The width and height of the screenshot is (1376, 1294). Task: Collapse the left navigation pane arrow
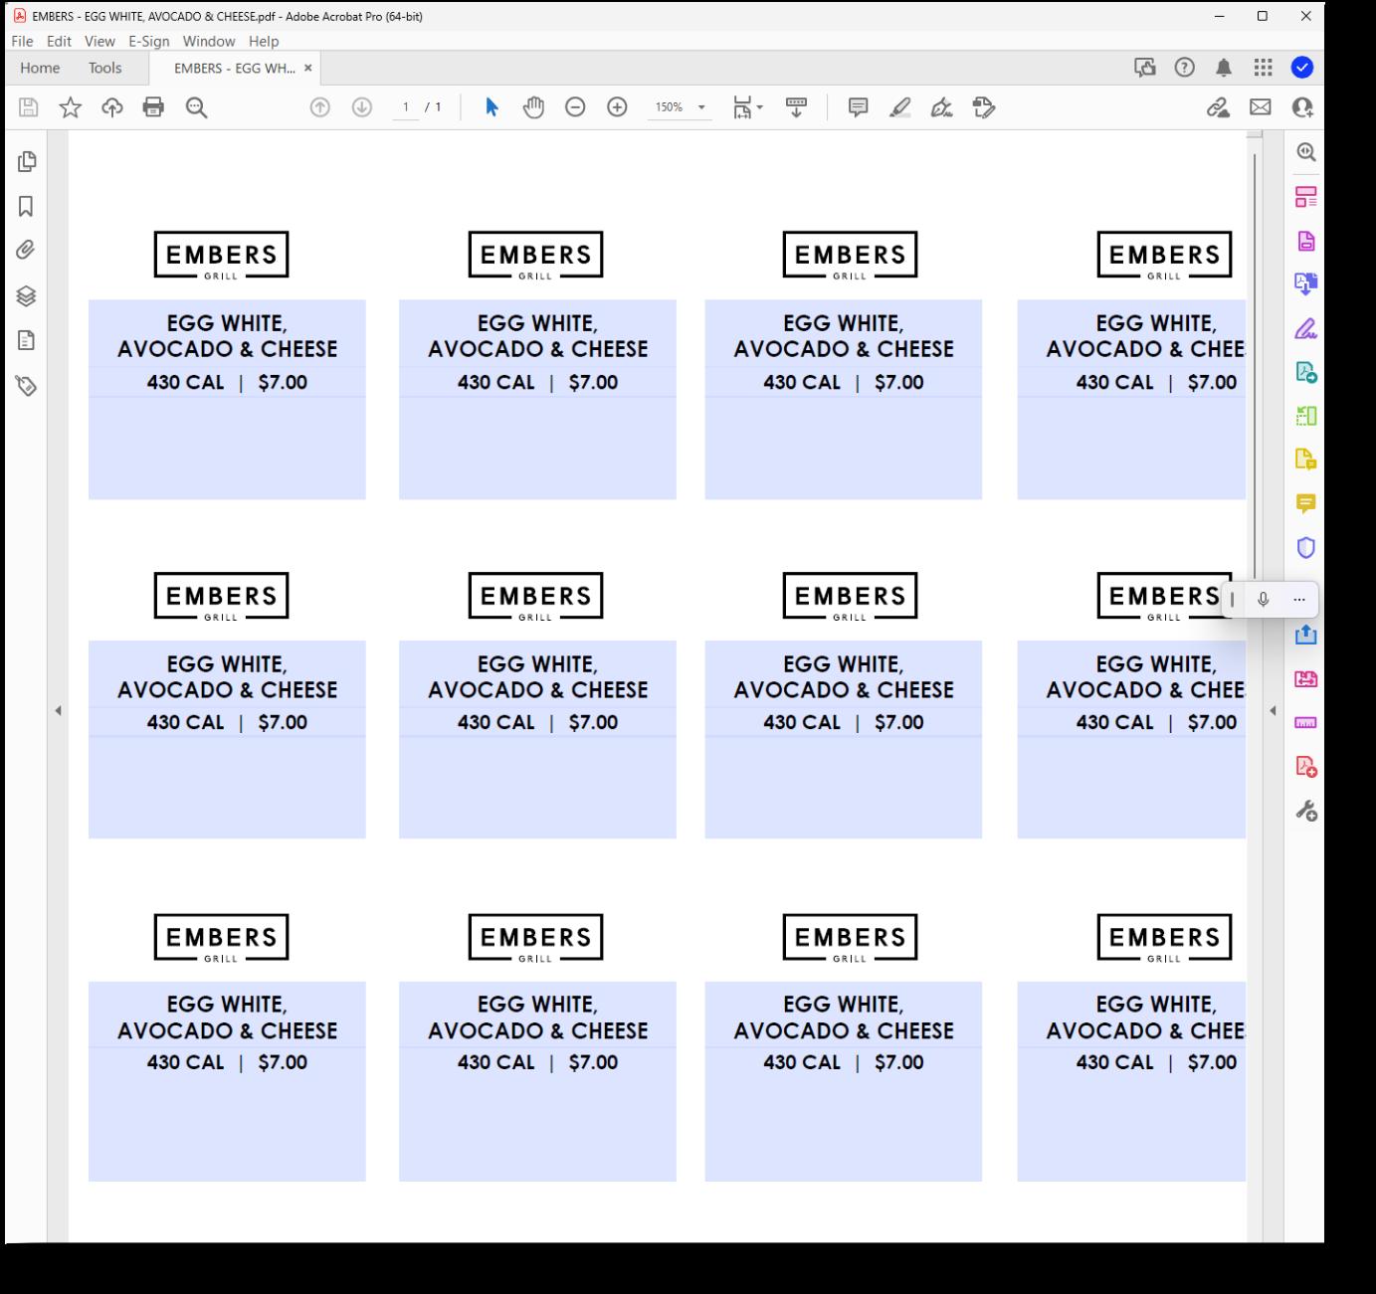(x=58, y=710)
